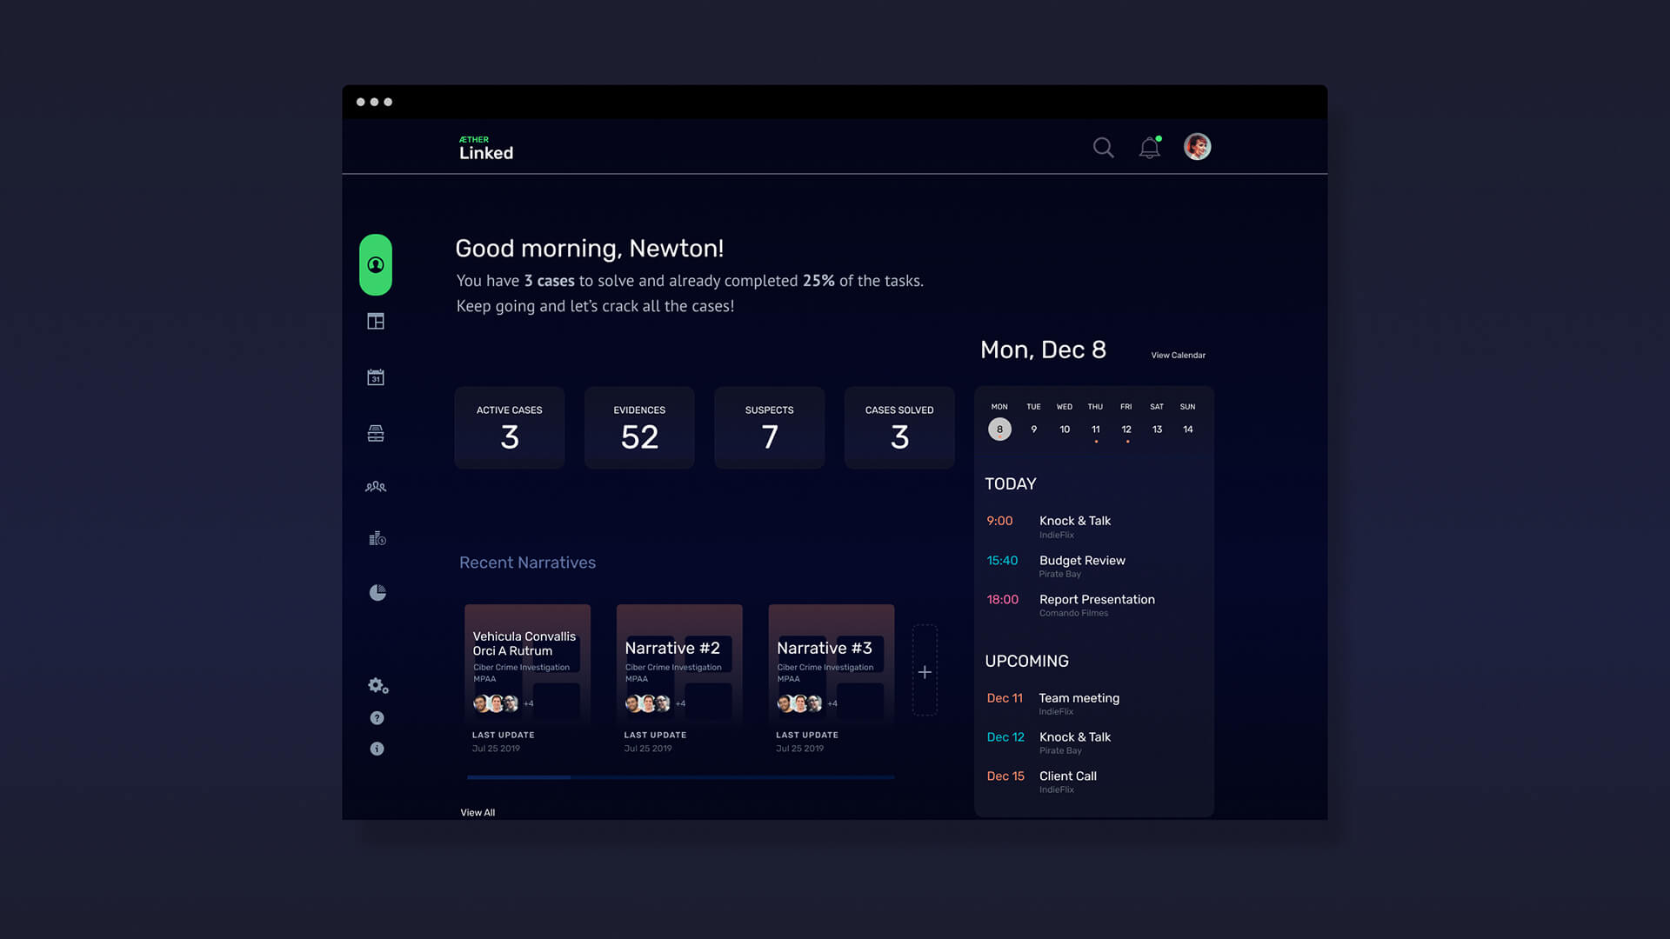Open the notifications bell

pos(1149,148)
